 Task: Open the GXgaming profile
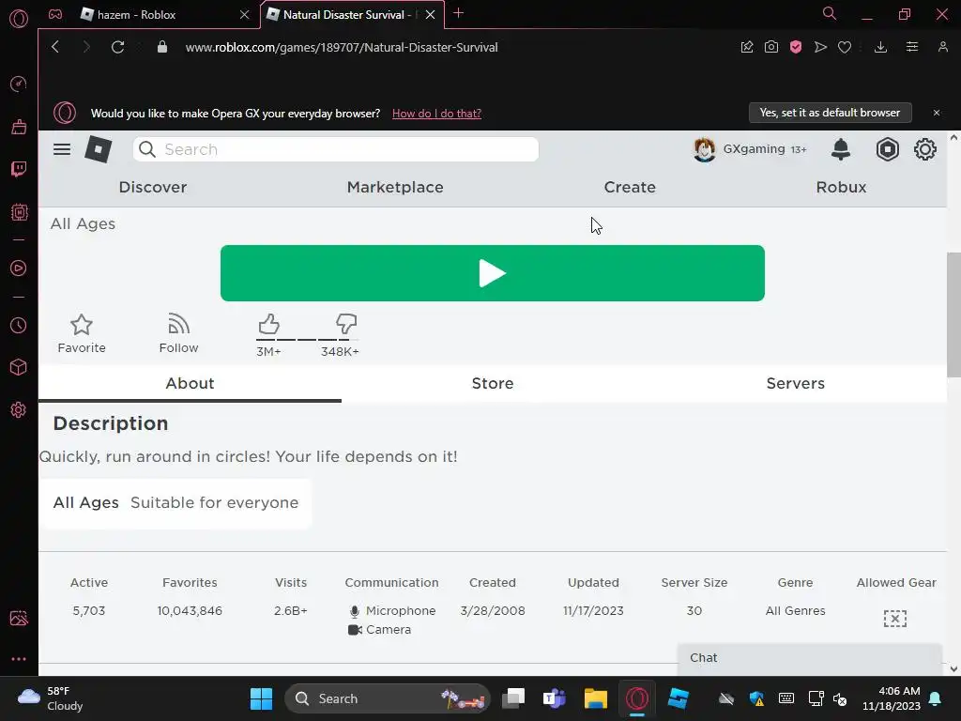pos(749,149)
